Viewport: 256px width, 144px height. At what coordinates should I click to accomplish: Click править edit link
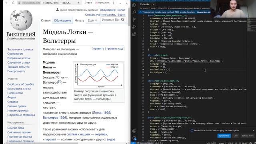click(99, 48)
